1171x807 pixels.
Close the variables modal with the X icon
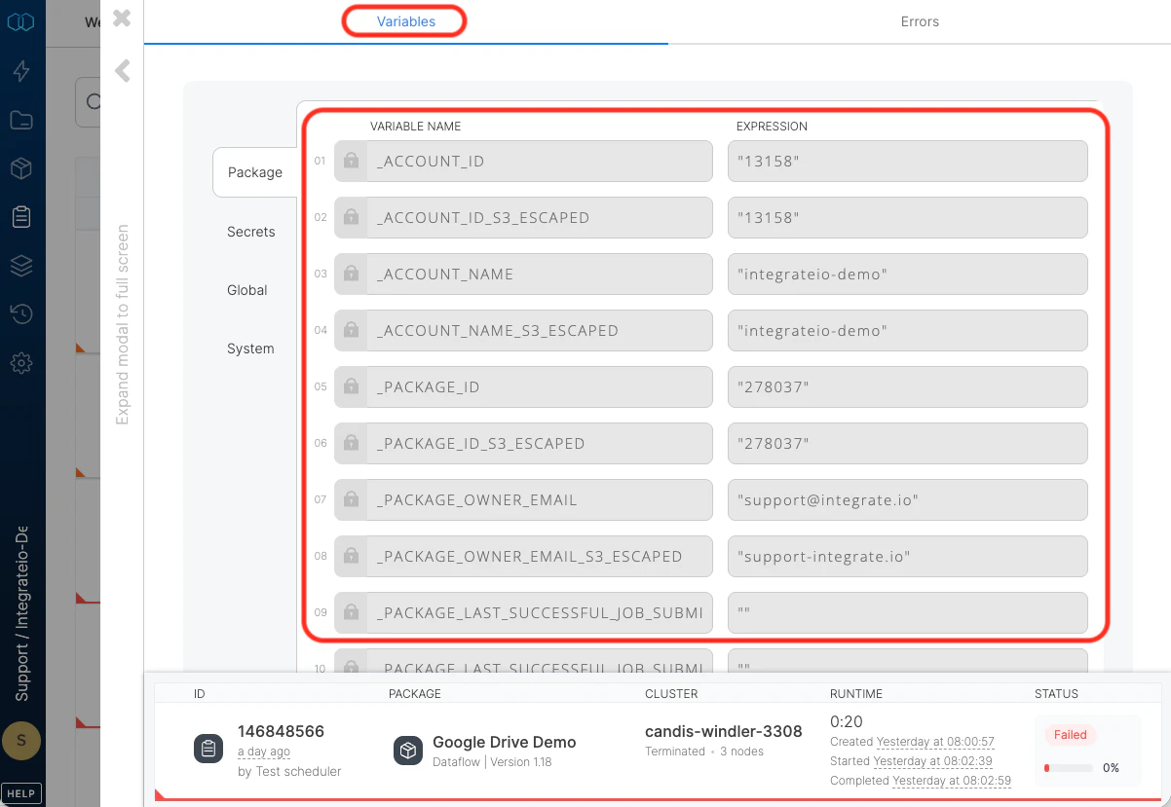(x=122, y=18)
